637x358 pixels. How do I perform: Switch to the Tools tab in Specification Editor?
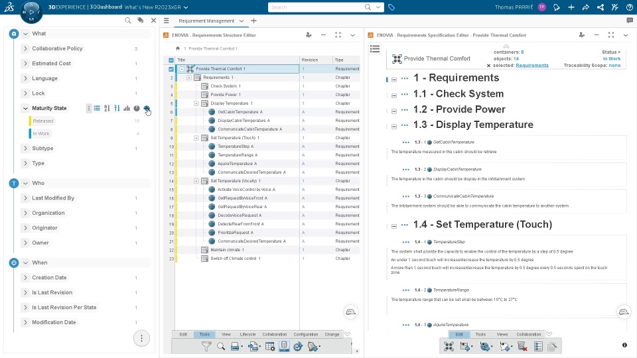(480, 334)
